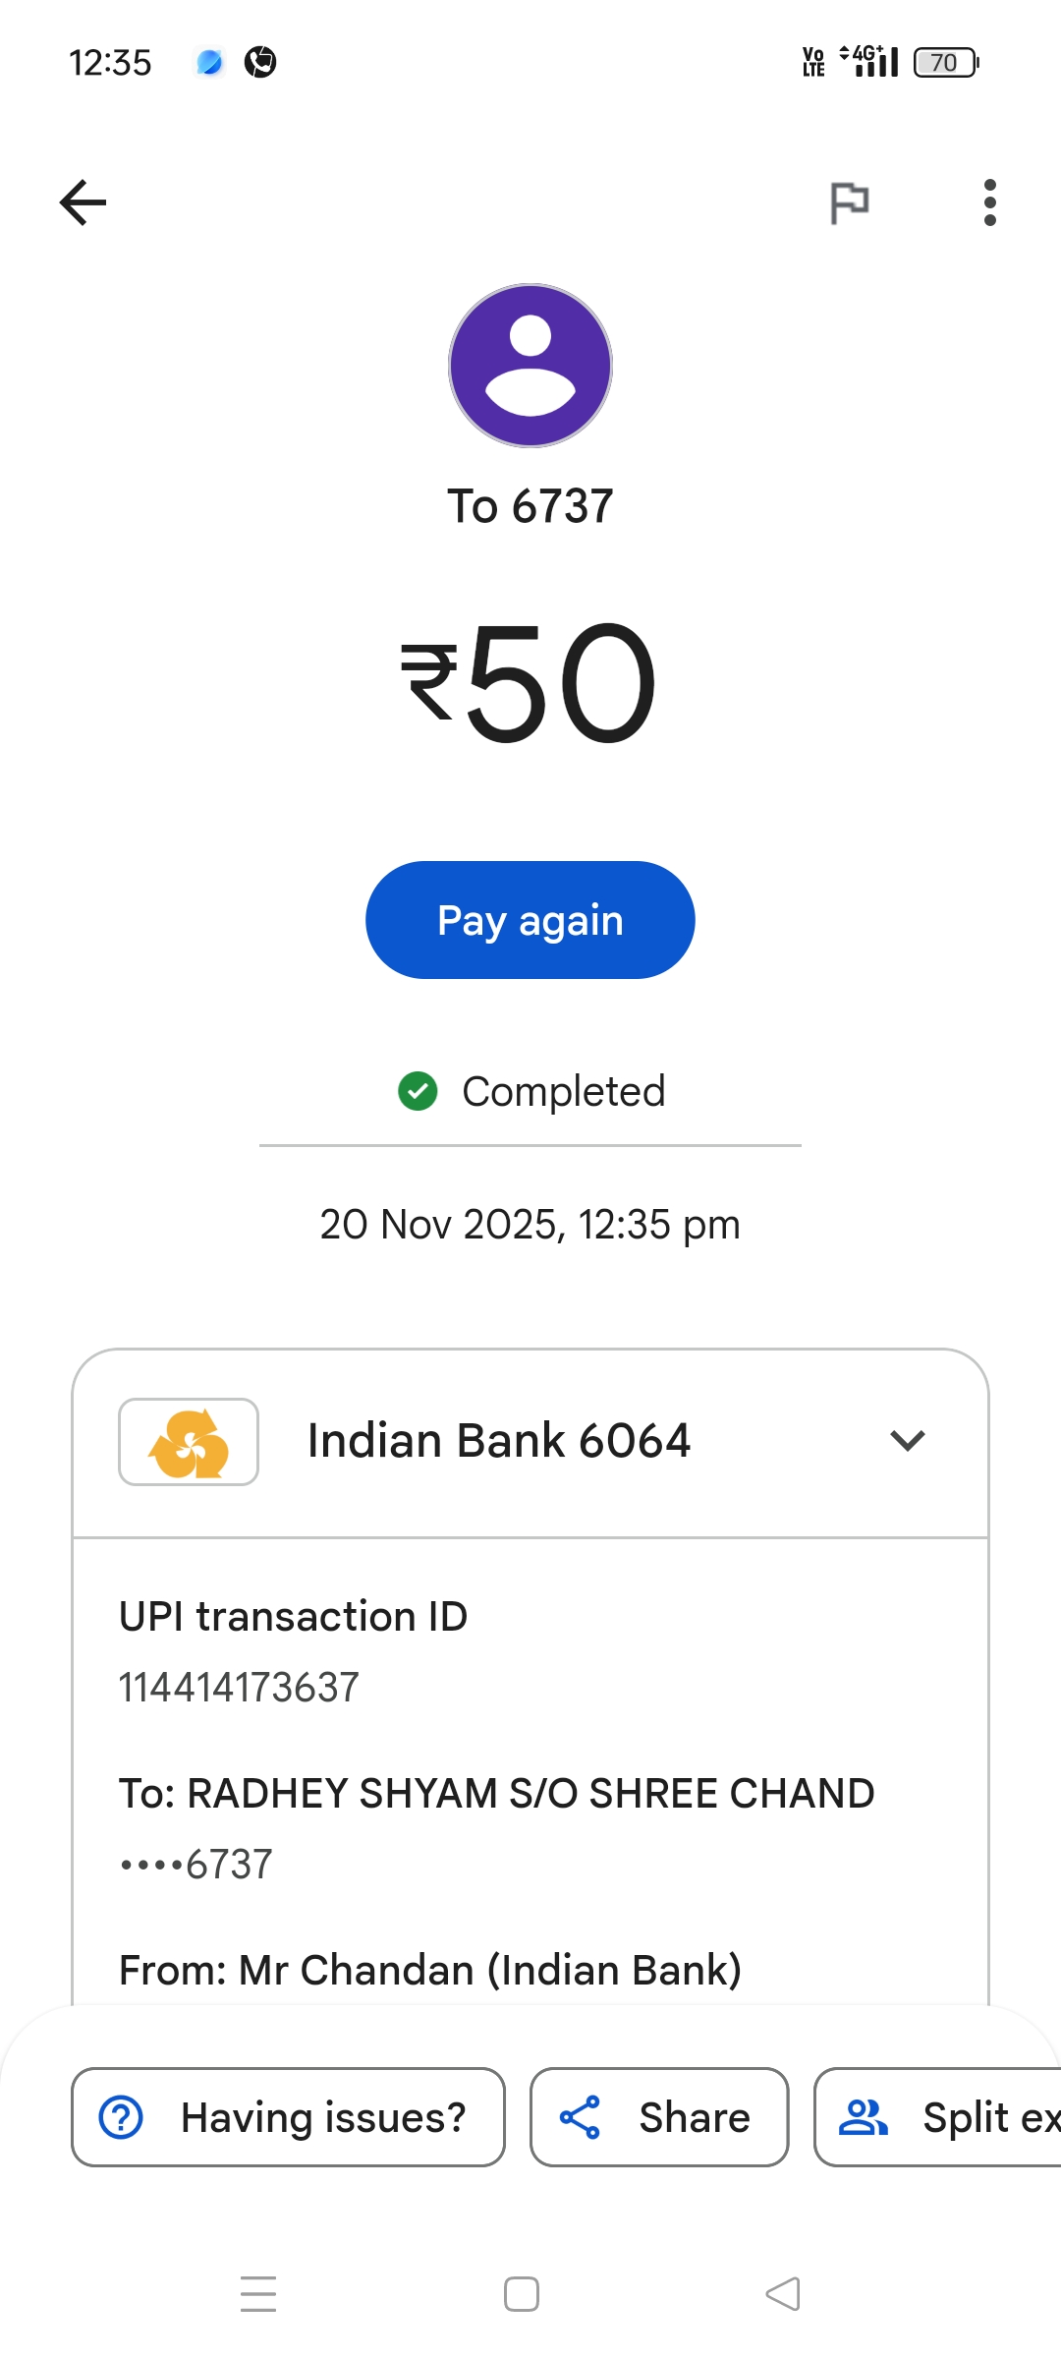This screenshot has width=1061, height=2359.
Task: Tap the UPI transaction ID number
Action: click(x=239, y=1688)
